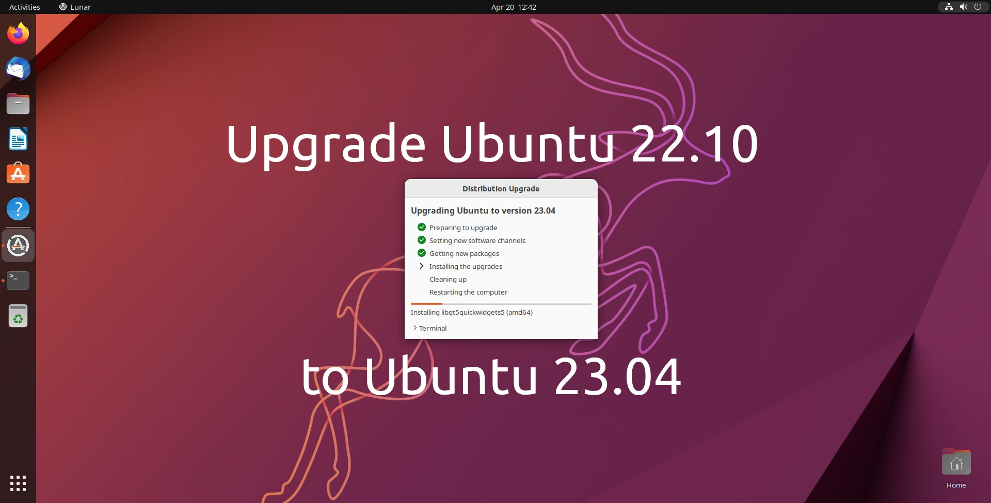The image size is (991, 503).
Task: Expand the Terminal output section
Action: [429, 328]
